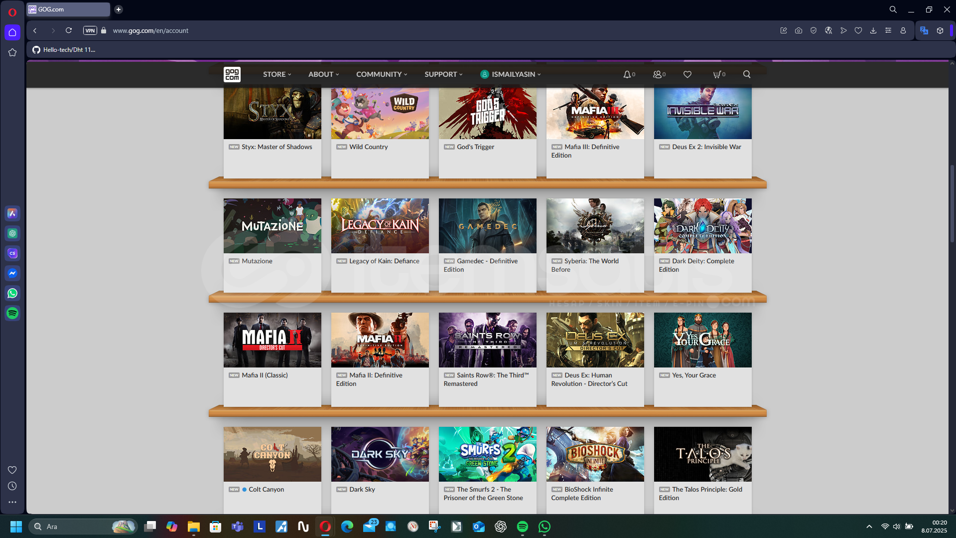This screenshot has width=956, height=538.
Task: Open Deus Ex 2: Invisible War title
Action: [x=706, y=147]
